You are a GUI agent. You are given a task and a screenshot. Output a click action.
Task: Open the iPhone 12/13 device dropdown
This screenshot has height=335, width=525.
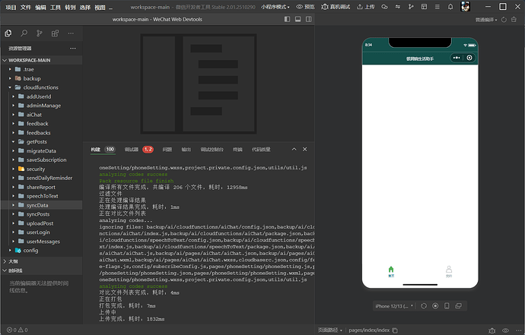point(394,306)
